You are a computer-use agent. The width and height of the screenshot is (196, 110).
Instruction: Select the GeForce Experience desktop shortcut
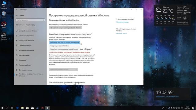(x=4, y=36)
